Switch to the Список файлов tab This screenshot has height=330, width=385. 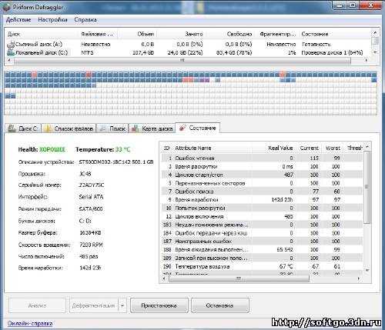click(x=69, y=128)
